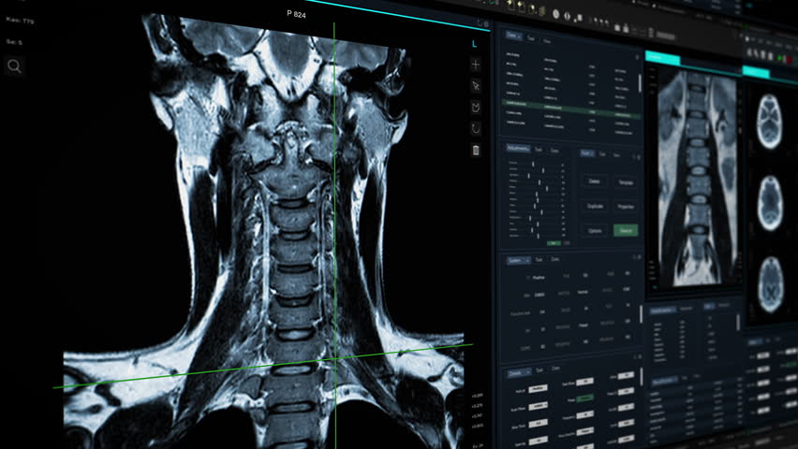Click second field in Details right column

(x=626, y=392)
